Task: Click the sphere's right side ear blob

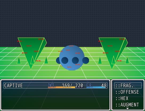Action: (x=86, y=61)
